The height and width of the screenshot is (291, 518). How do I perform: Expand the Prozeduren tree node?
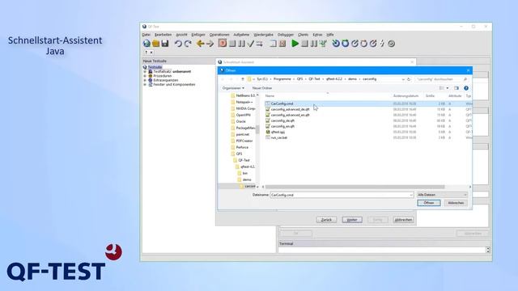pos(145,76)
